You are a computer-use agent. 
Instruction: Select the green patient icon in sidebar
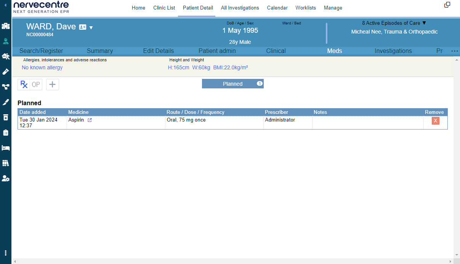coord(6,41)
